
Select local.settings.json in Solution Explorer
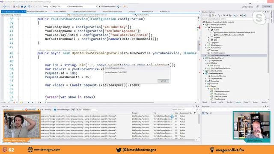(x=217, y=53)
